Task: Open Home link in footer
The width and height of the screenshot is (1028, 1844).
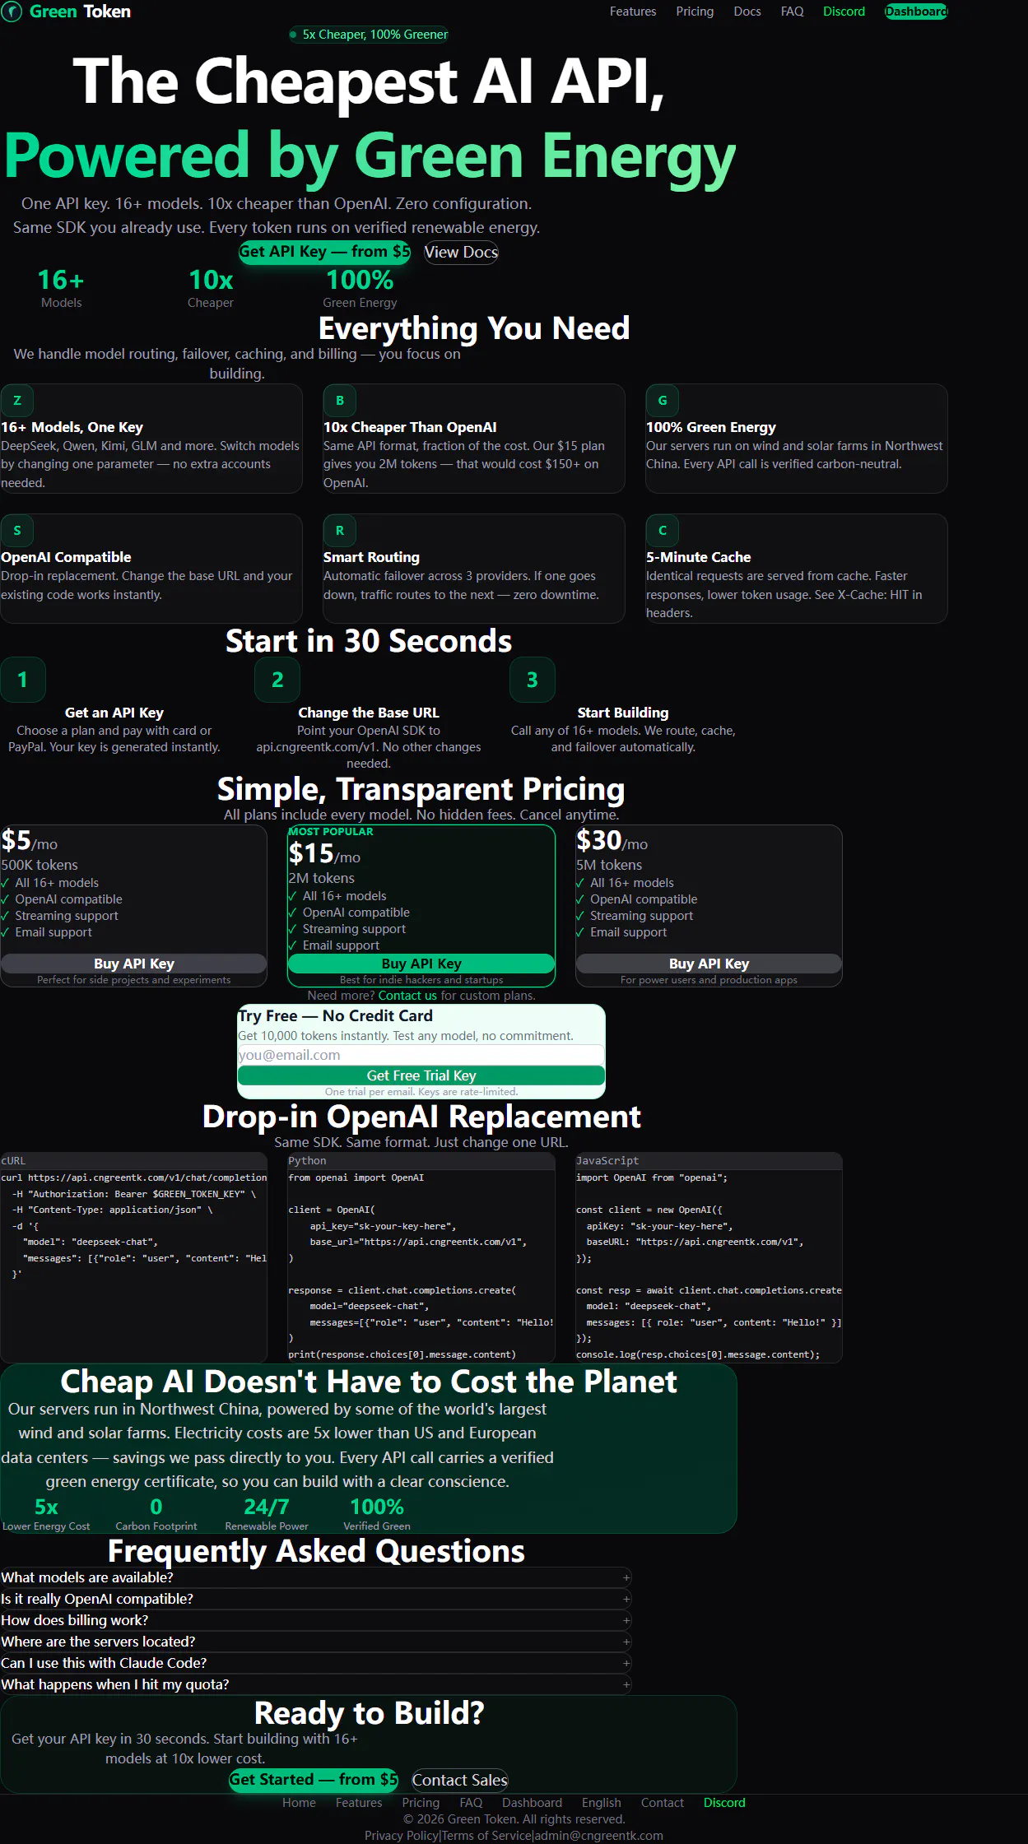Action: tap(299, 1803)
